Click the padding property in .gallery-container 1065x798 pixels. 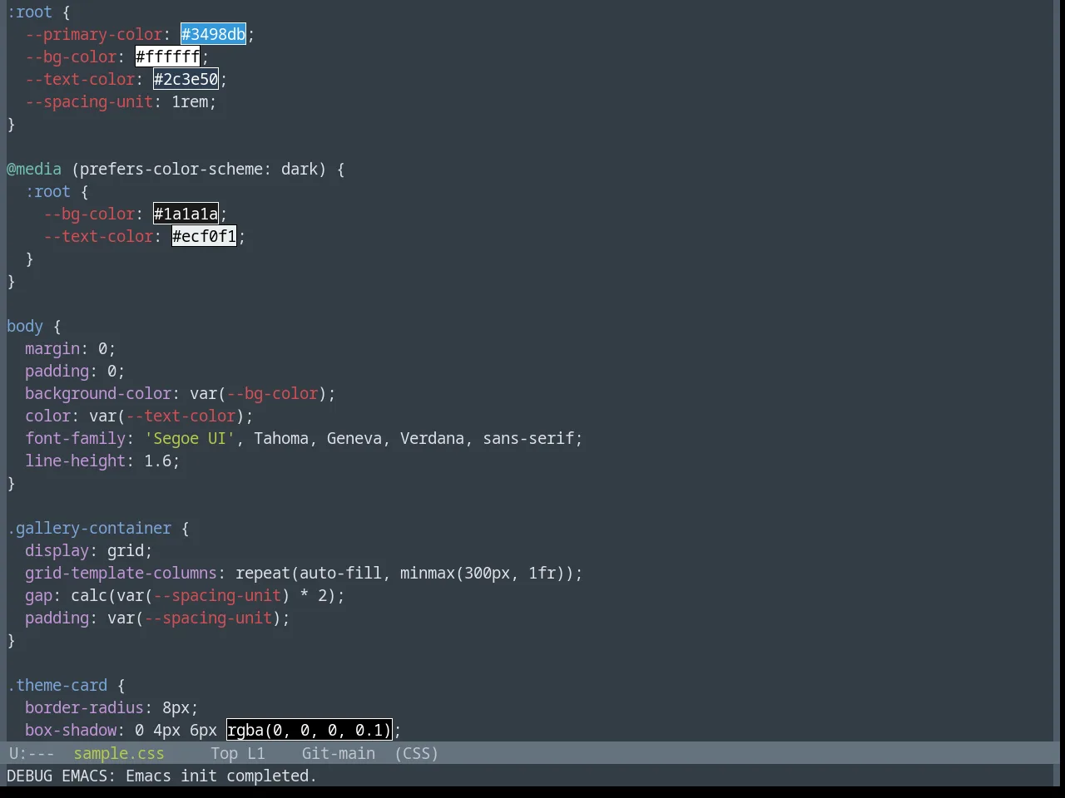point(57,618)
